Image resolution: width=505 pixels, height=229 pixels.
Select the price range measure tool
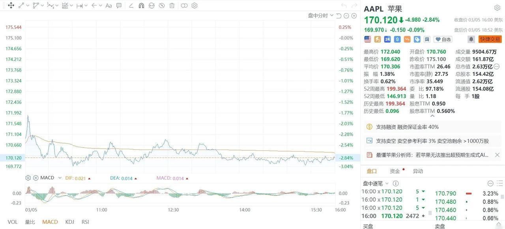pyautogui.click(x=79, y=6)
